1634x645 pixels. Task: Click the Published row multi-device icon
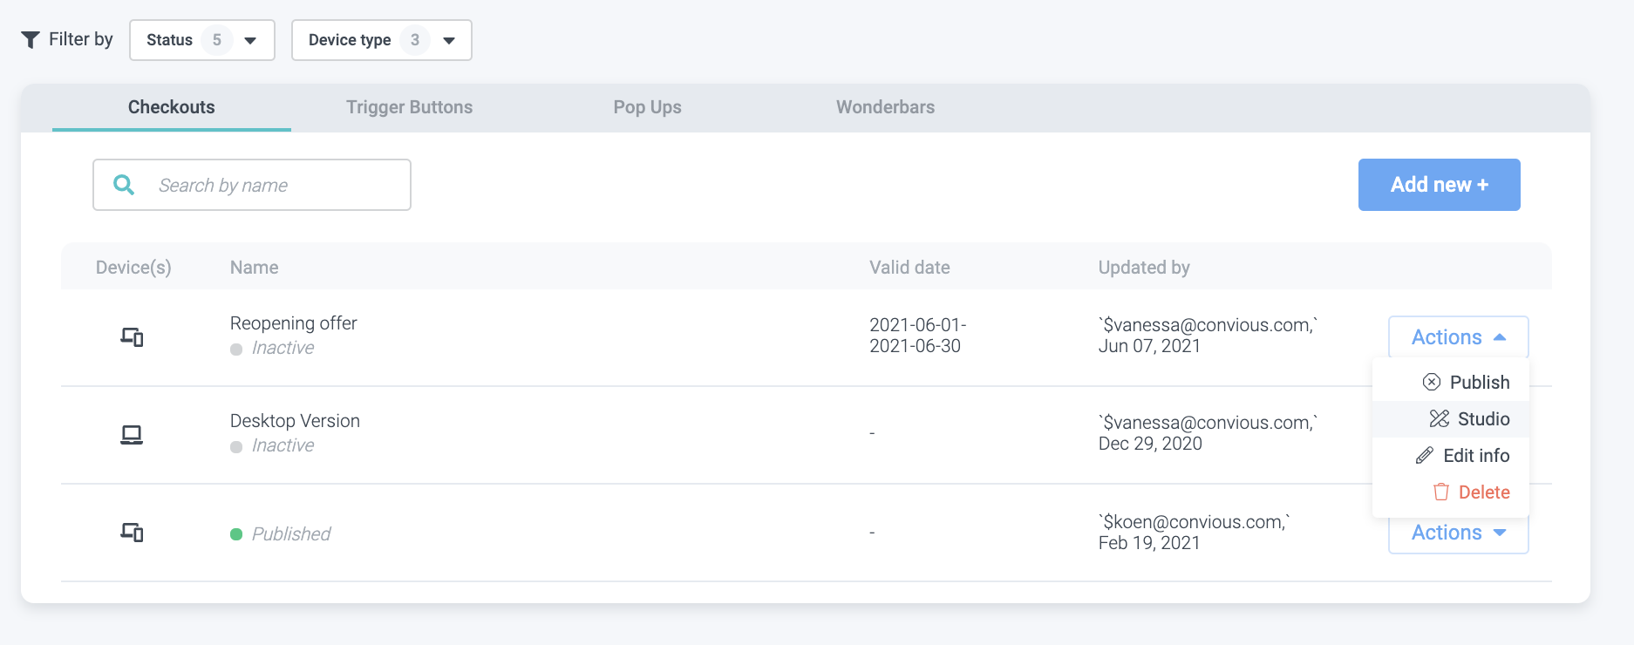pos(132,533)
